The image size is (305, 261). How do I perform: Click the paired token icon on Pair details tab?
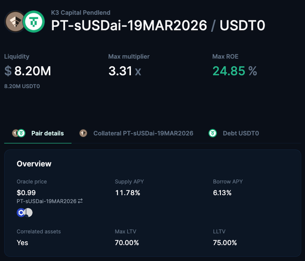18,133
